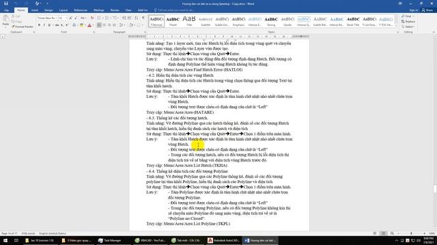Image resolution: width=437 pixels, height=245 pixels.
Task: Click Numbering list icon
Action: (x=107, y=18)
